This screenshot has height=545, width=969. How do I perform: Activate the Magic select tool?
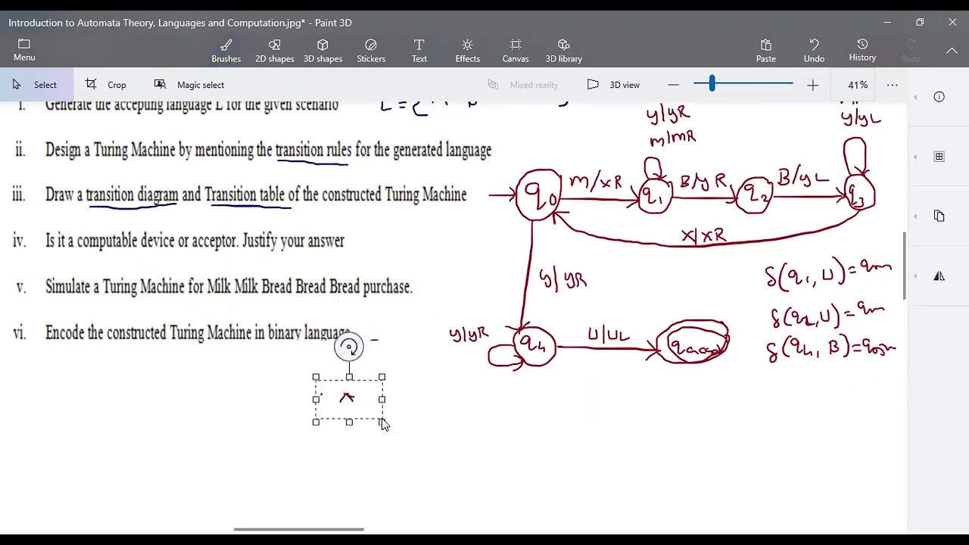[189, 85]
